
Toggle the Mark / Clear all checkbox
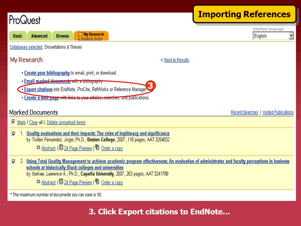(13, 122)
